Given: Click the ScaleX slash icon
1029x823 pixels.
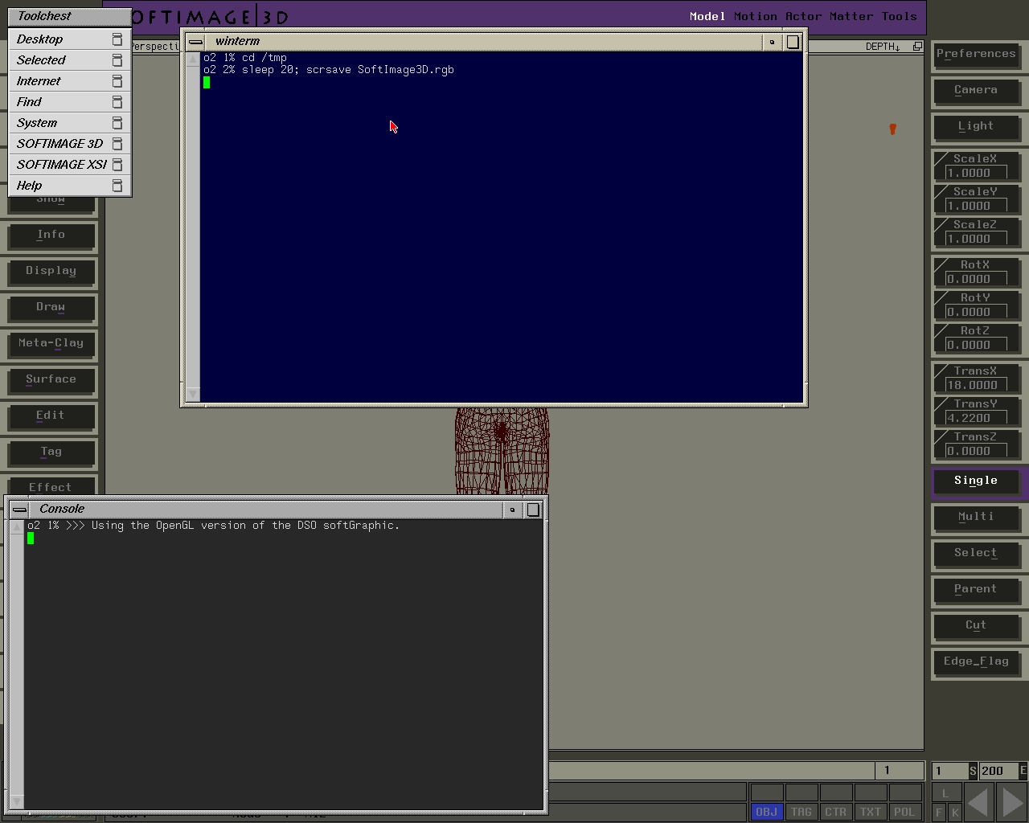Looking at the screenshot, I should (x=940, y=159).
